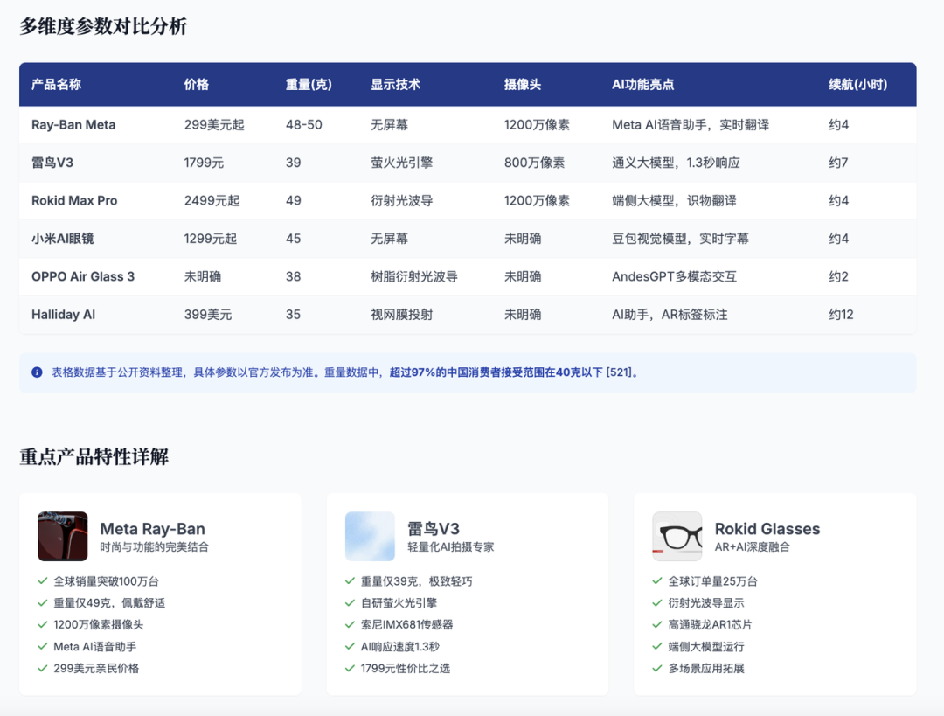The height and width of the screenshot is (716, 944).
Task: Click the 重点产品特性详解 heading
Action: [x=94, y=457]
